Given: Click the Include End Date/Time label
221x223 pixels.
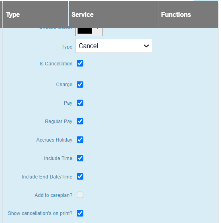Looking at the screenshot, I should (x=47, y=177).
